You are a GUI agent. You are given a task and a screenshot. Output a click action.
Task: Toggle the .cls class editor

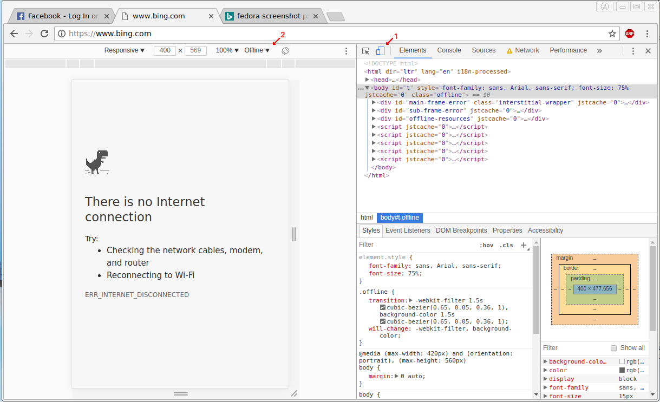506,245
